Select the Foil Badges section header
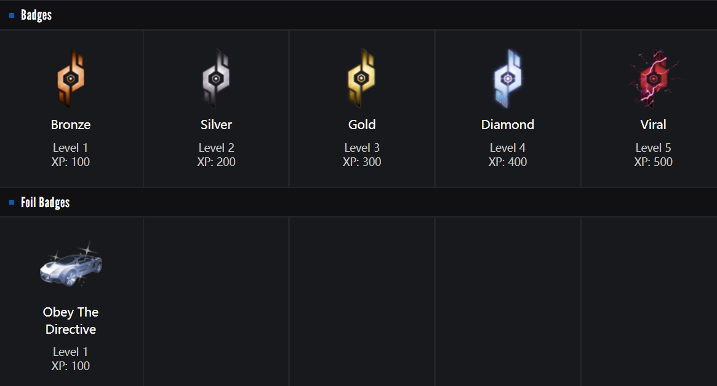The image size is (717, 386). (45, 202)
